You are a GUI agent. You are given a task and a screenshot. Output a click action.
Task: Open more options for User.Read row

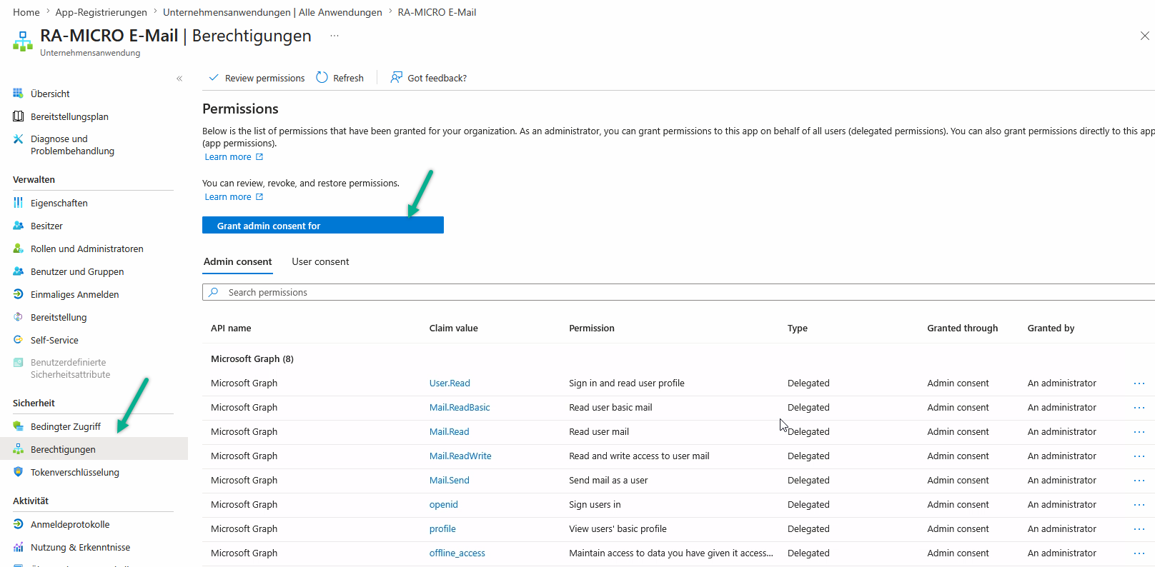pyautogui.click(x=1139, y=383)
